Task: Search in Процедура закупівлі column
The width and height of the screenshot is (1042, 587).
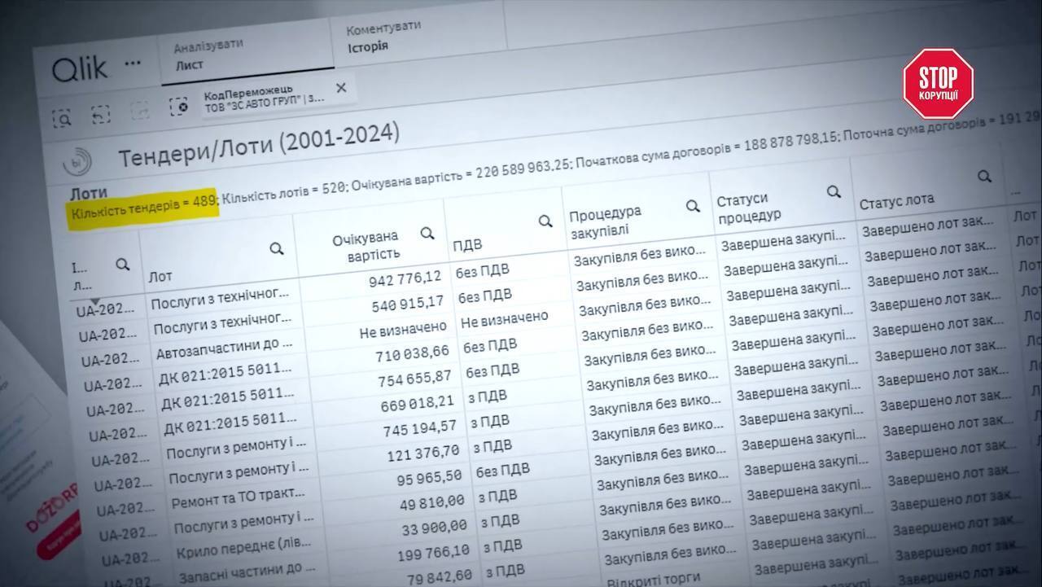Action: [693, 206]
